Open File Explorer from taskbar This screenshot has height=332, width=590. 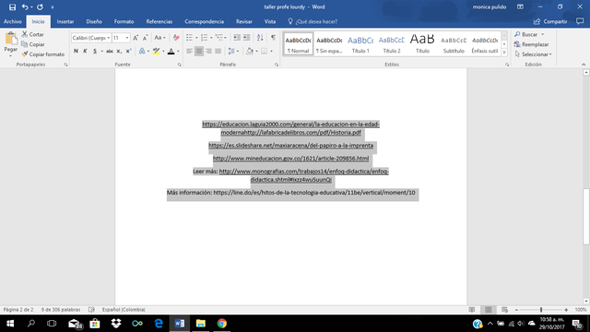[x=201, y=324]
